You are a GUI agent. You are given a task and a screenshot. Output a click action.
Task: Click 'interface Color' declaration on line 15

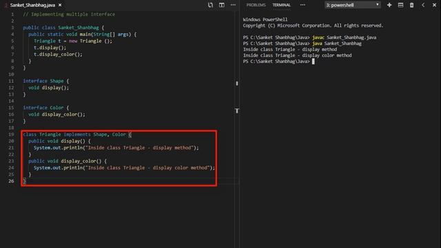point(43,107)
